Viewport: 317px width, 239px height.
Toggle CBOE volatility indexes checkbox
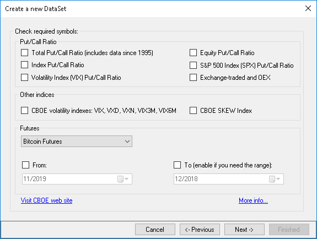[x=25, y=111]
